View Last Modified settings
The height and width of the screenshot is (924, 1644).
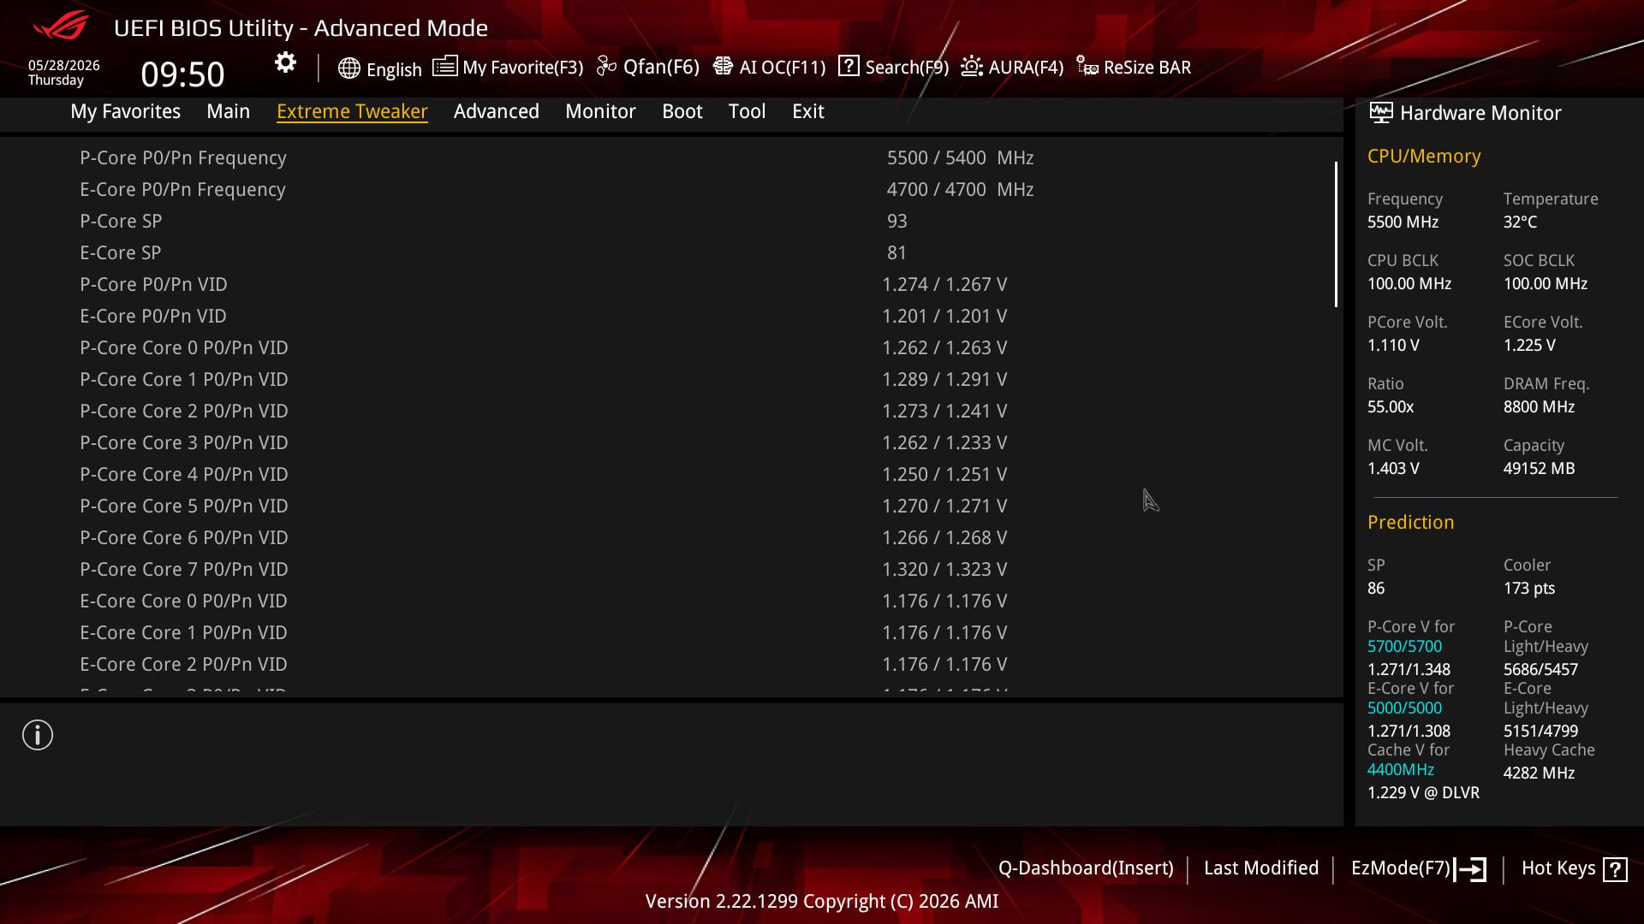(x=1261, y=868)
